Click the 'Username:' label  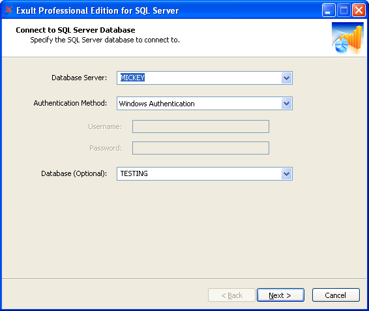[x=105, y=126]
